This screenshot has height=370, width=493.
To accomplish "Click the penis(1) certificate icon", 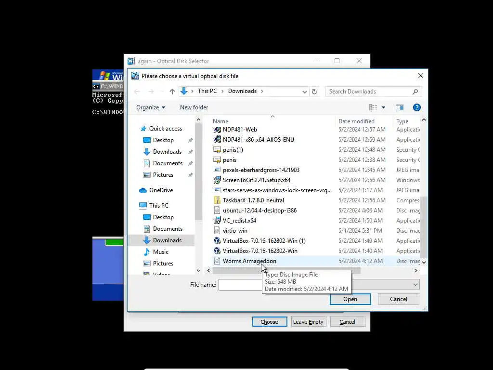I will pos(217,150).
